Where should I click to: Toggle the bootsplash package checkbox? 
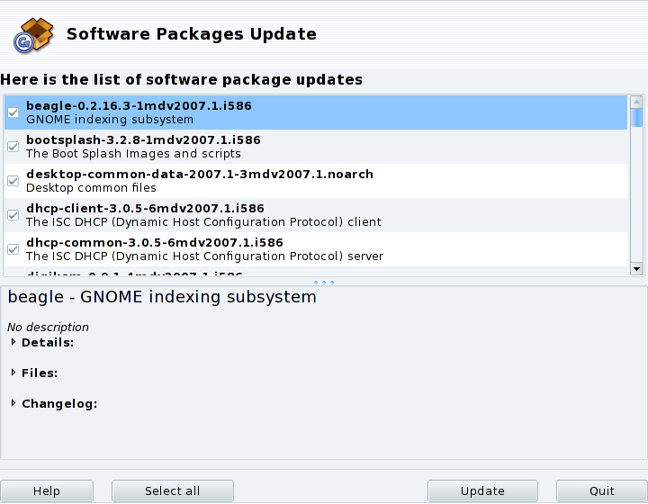click(x=13, y=147)
